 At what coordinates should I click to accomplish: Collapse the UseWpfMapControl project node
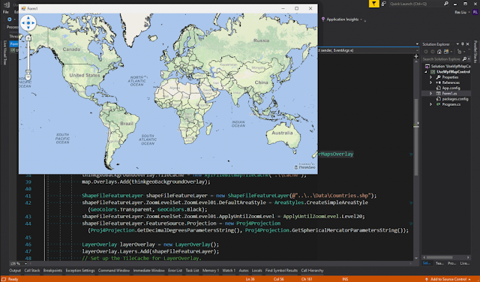point(426,72)
